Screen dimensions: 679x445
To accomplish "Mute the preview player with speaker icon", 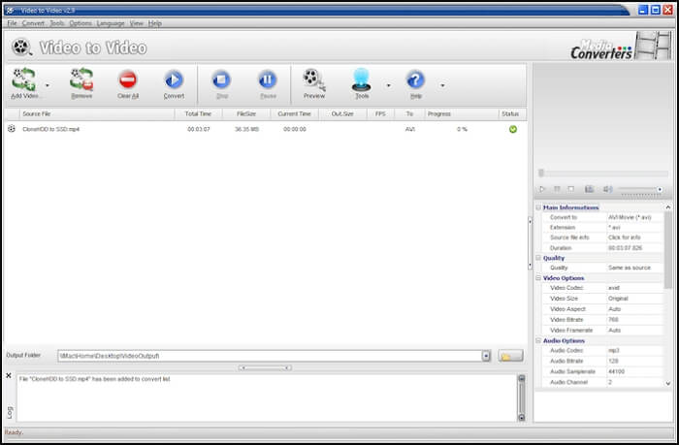I will pyautogui.click(x=608, y=189).
